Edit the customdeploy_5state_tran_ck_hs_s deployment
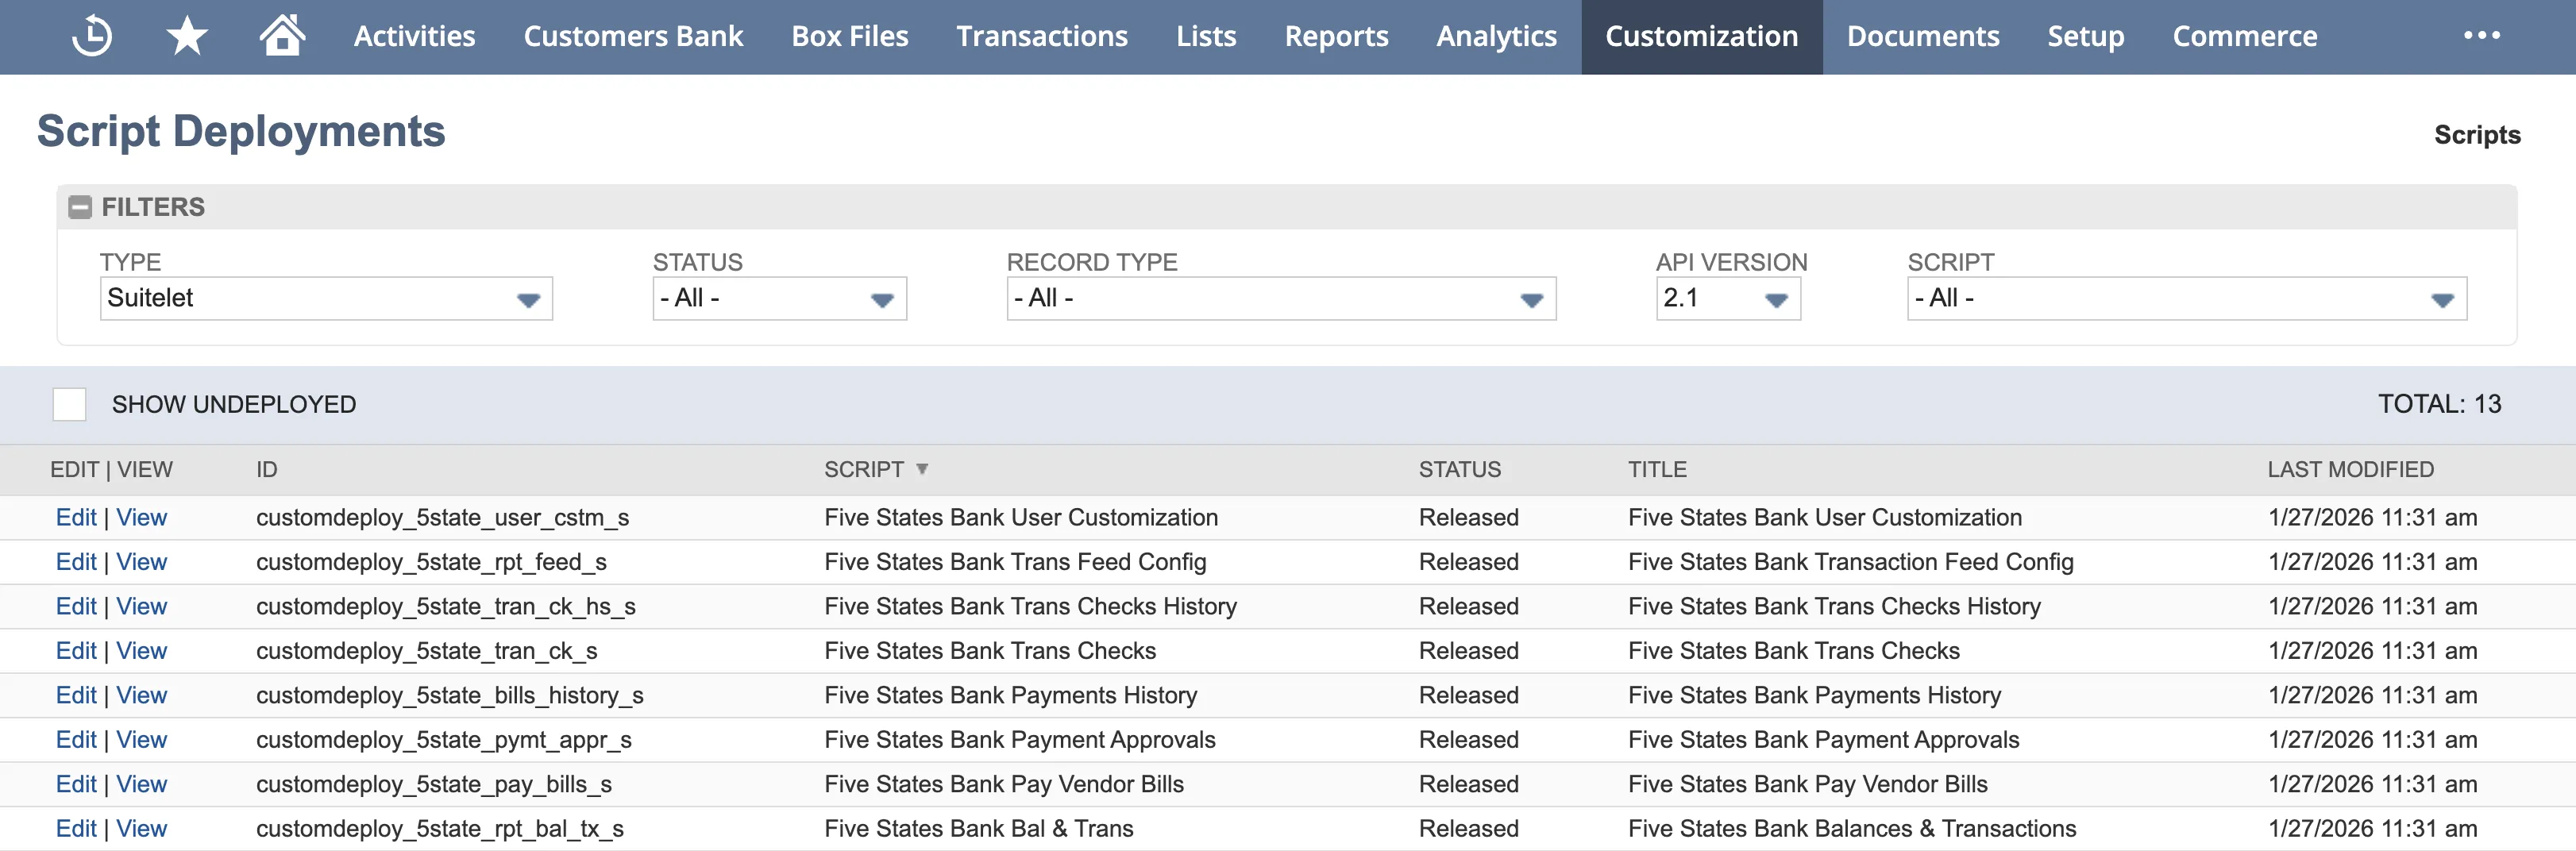2576x851 pixels. click(76, 607)
